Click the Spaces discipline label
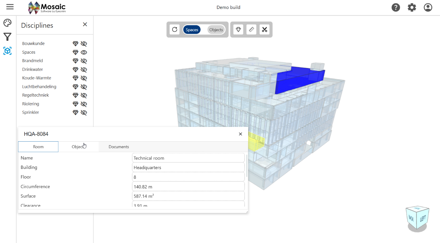Screen dimensions: 440x243 [29, 52]
